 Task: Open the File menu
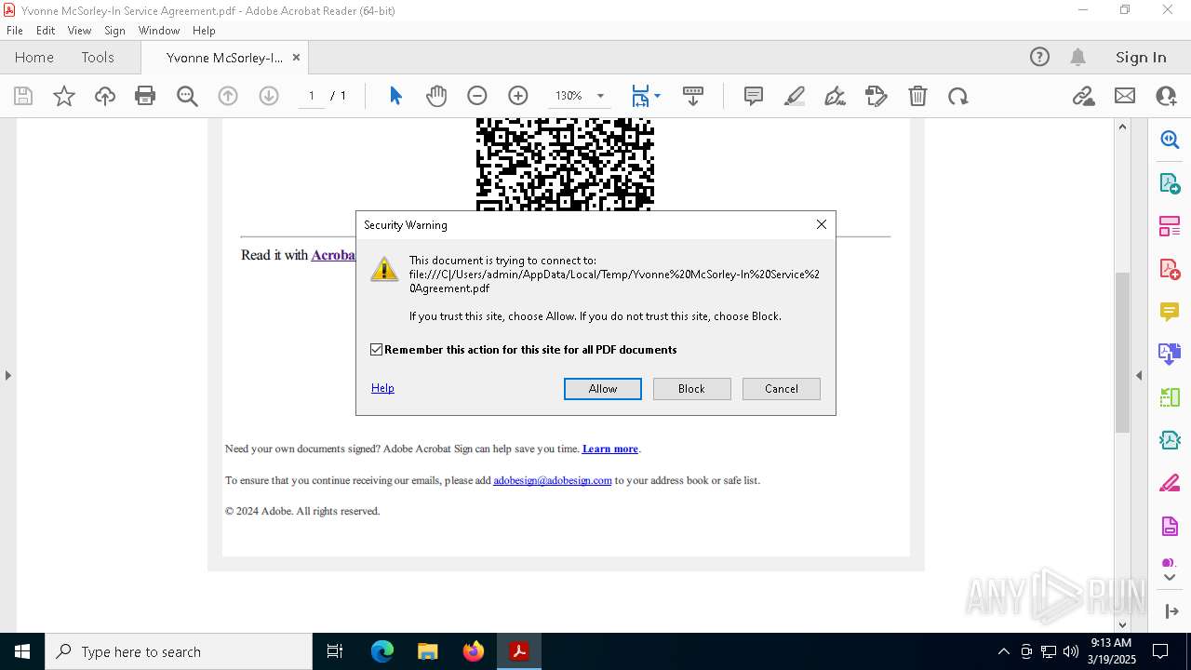(15, 31)
